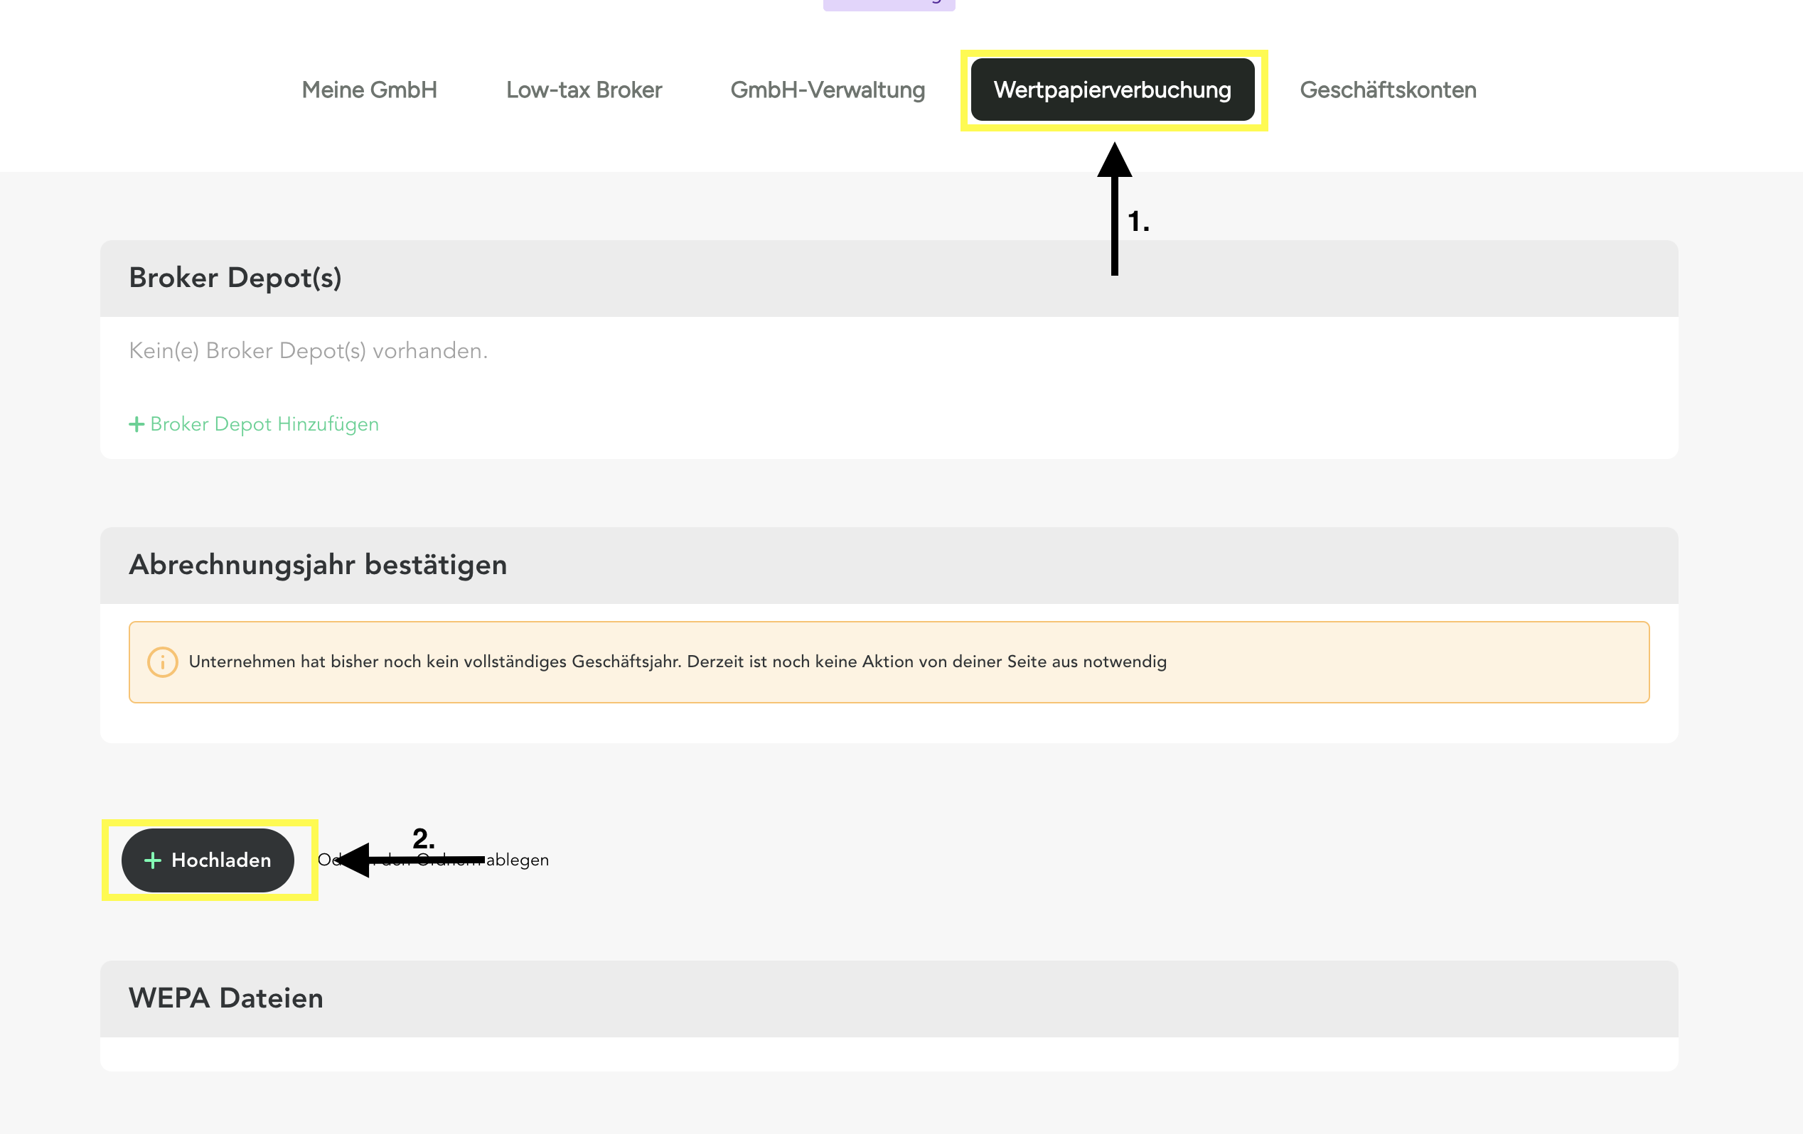
Task: Click the purple badge at top edge
Action: [x=889, y=4]
